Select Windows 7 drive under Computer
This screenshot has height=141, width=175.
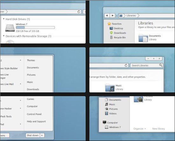(x=115, y=127)
